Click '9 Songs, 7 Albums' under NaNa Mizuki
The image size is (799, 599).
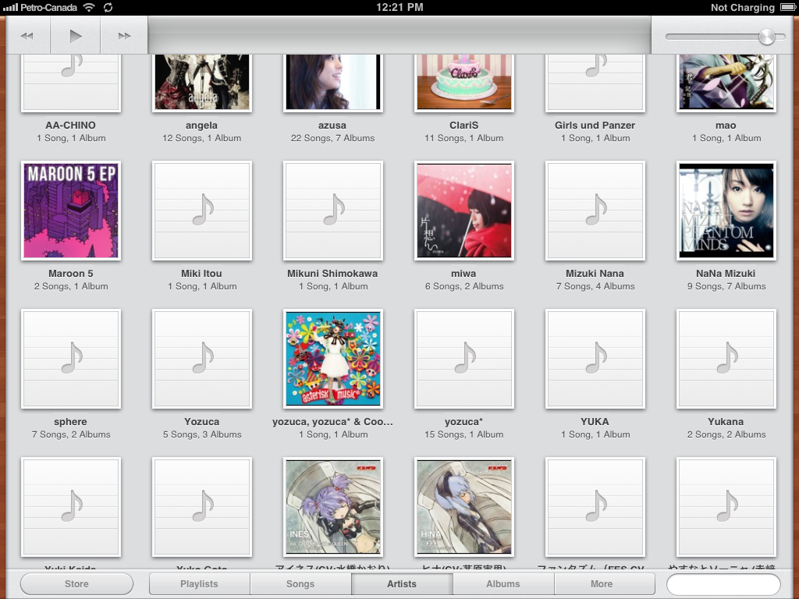click(726, 286)
